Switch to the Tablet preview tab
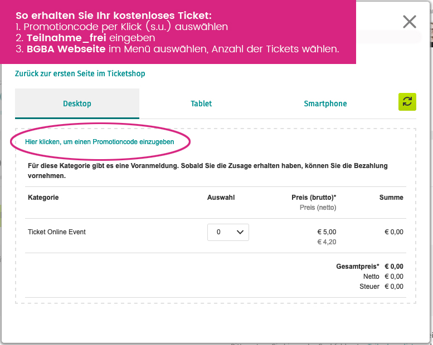433x345 pixels. tap(201, 103)
